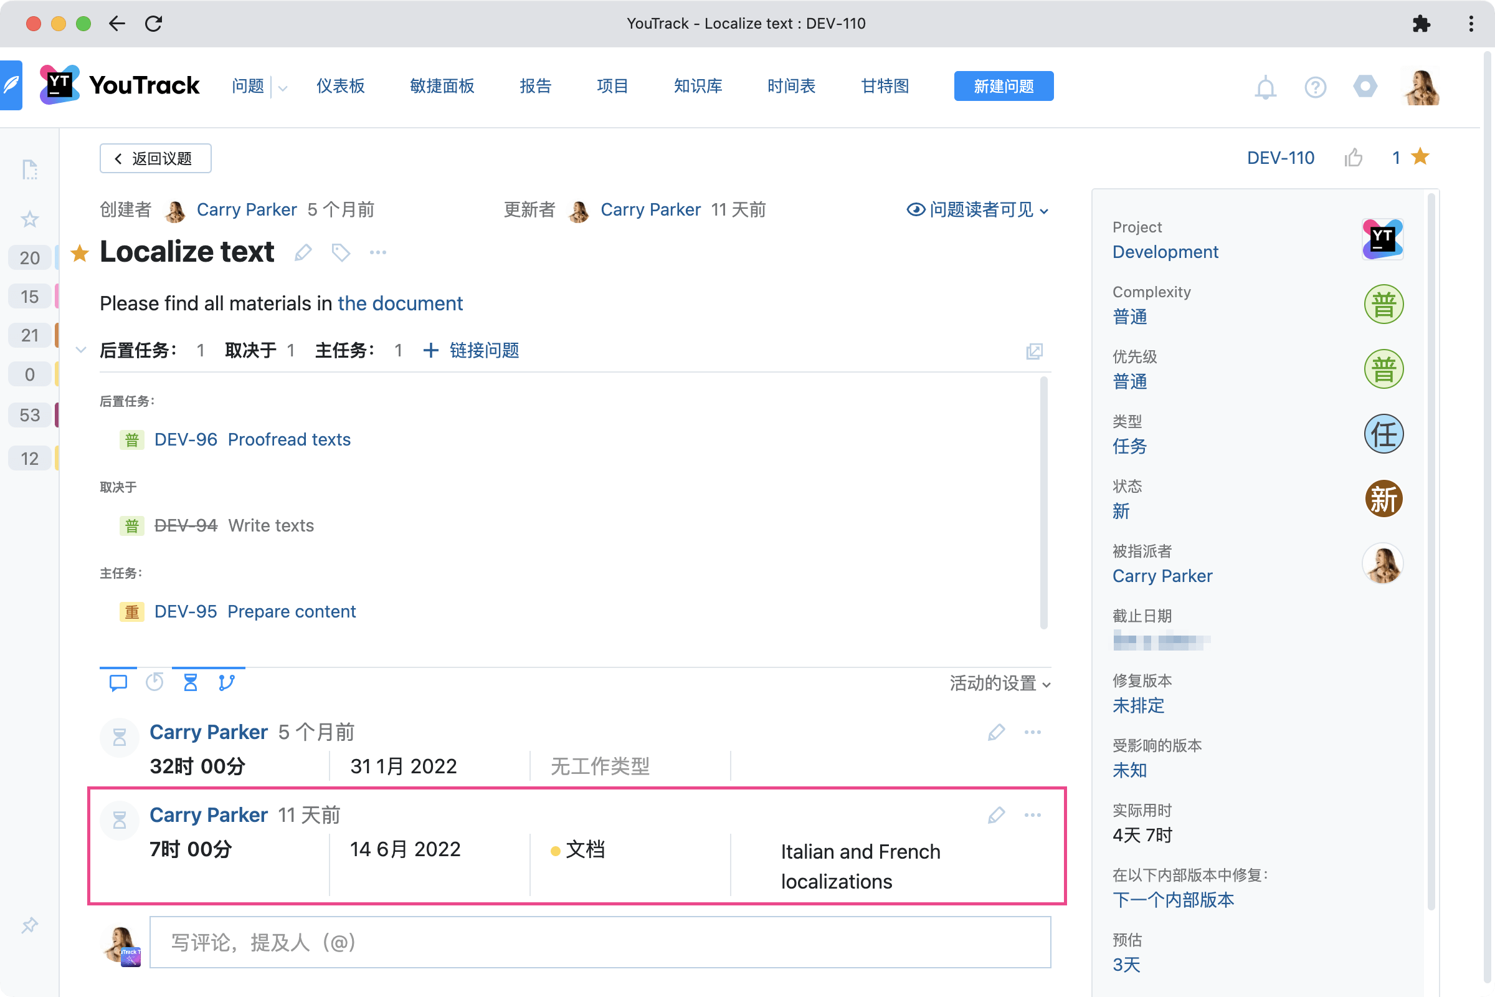This screenshot has width=1495, height=997.
Task: Open the help question mark icon
Action: click(x=1315, y=87)
